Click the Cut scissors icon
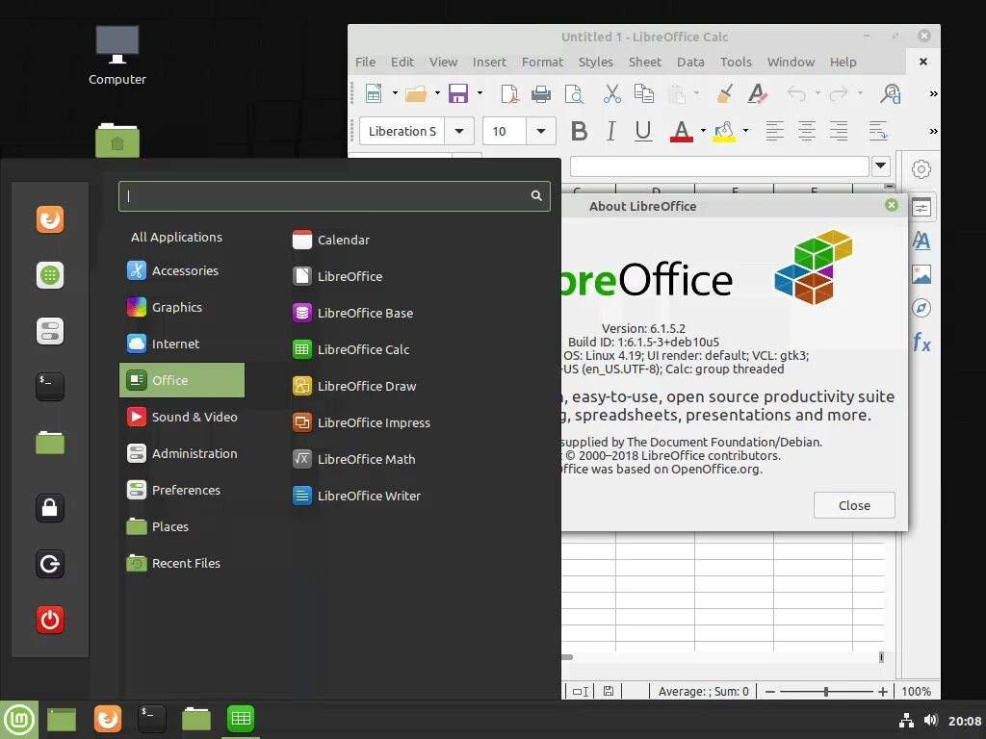 pos(611,93)
